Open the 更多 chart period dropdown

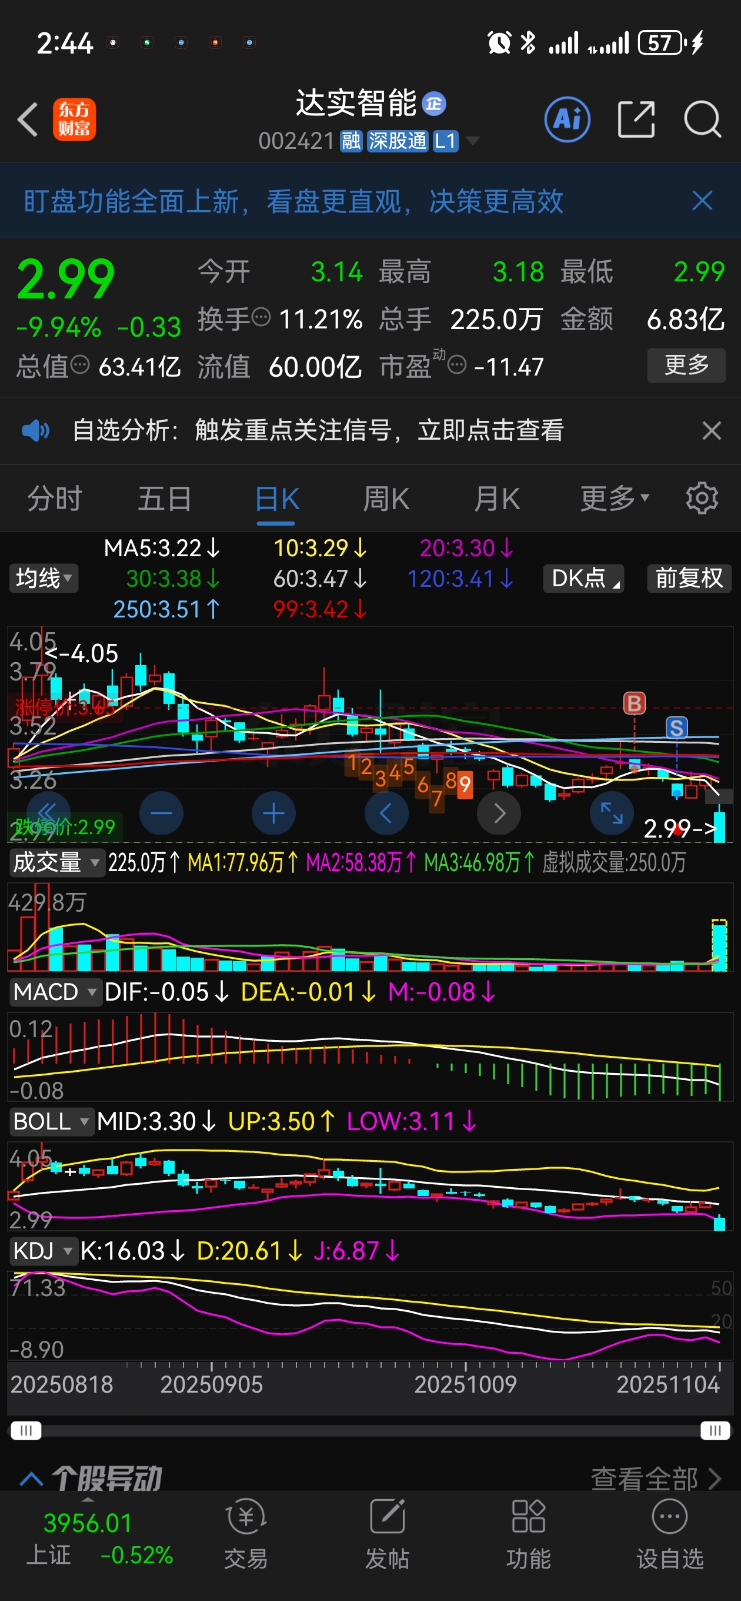pyautogui.click(x=615, y=499)
